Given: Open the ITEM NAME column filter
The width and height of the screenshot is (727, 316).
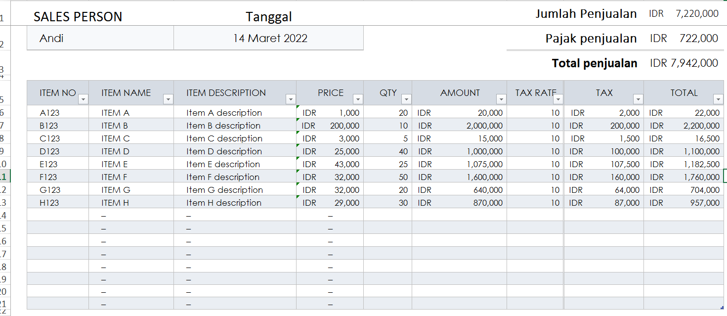Looking at the screenshot, I should coord(168,99).
